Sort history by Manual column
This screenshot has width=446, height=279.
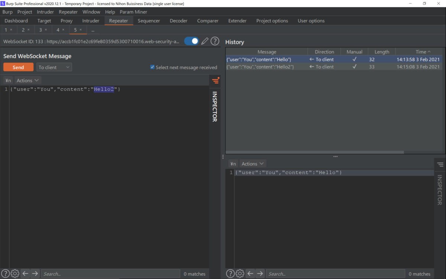pos(355,52)
